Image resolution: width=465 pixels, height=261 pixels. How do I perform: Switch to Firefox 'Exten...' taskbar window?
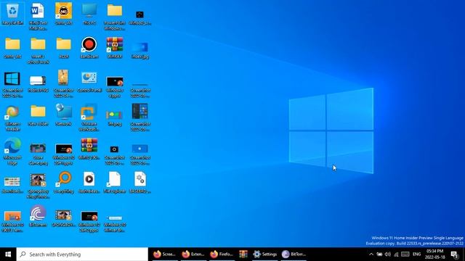click(193, 254)
